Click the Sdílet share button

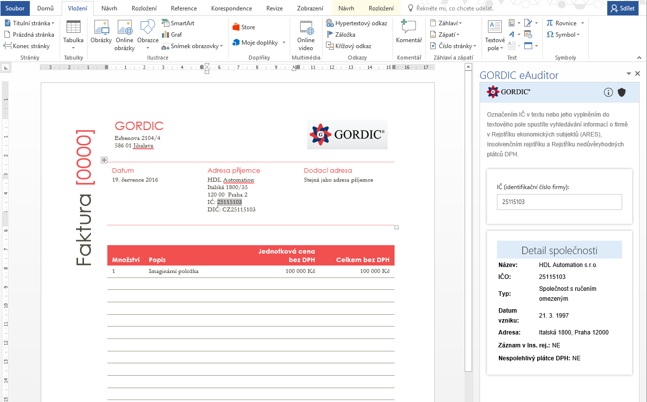[x=623, y=8]
